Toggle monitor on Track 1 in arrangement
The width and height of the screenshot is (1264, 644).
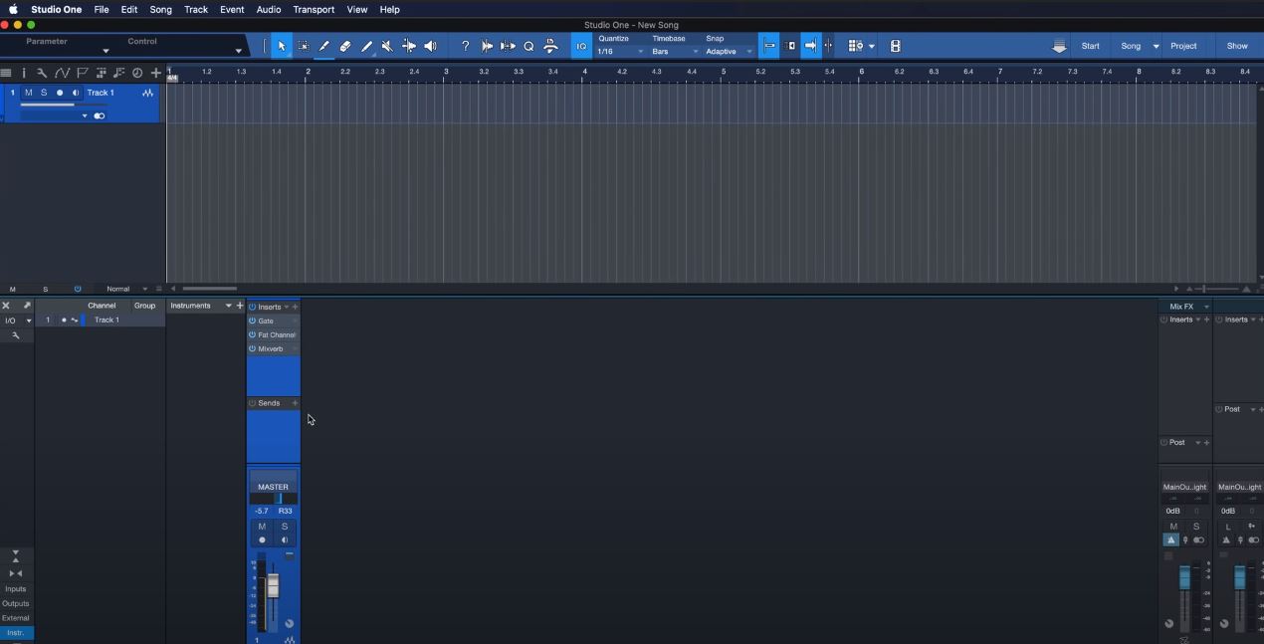76,93
